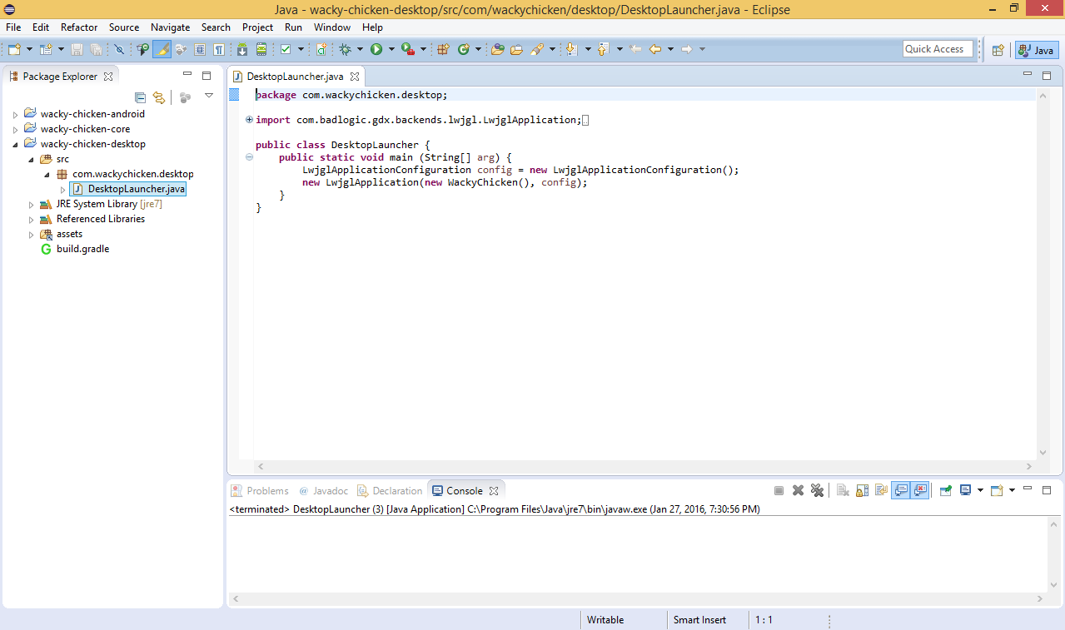Click the New Java Class icon
The height and width of the screenshot is (630, 1065).
464,50
